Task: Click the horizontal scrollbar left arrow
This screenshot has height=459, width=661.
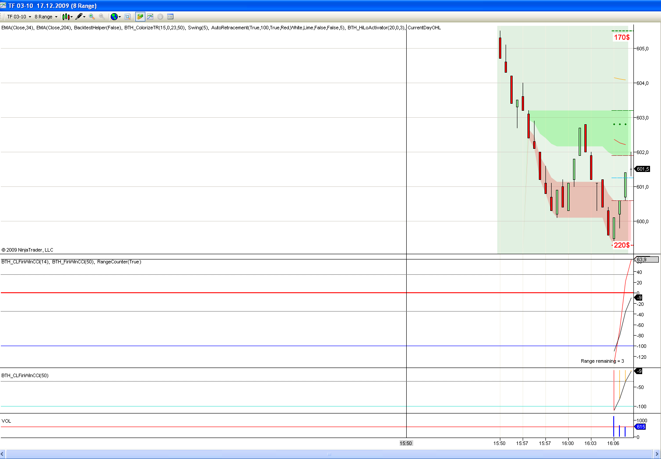Action: click(3, 454)
